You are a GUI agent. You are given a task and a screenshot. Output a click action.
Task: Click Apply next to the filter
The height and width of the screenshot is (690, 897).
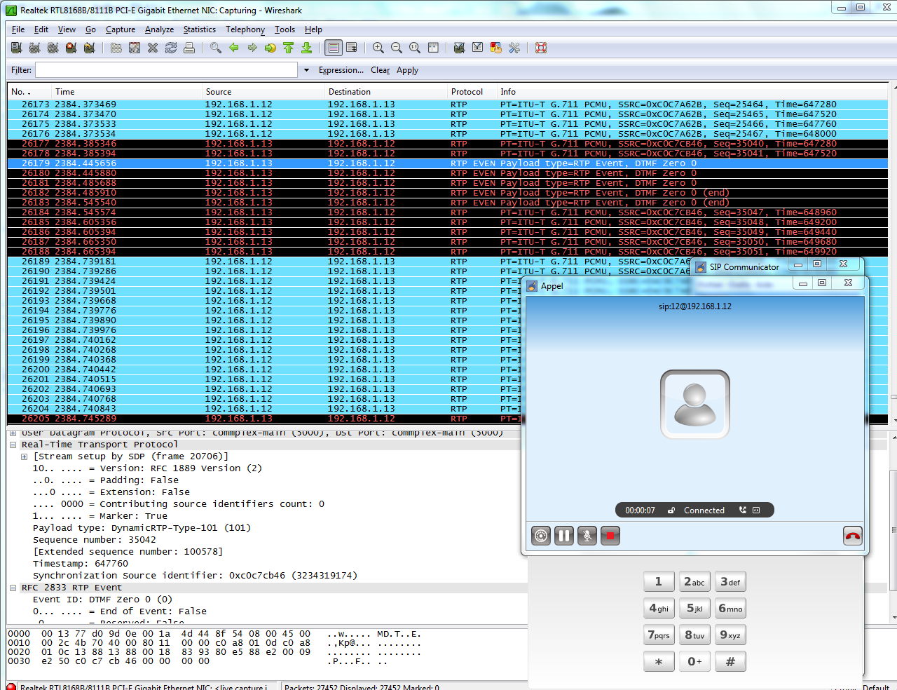tap(407, 70)
